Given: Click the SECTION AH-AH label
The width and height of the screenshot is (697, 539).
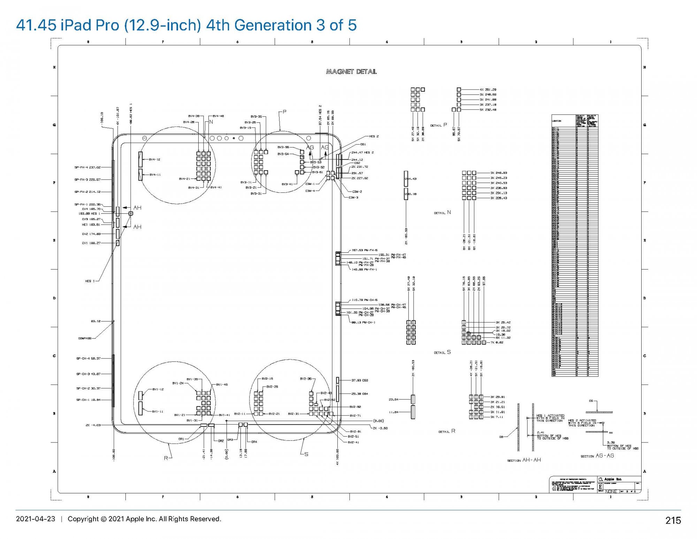Looking at the screenshot, I should click(x=524, y=460).
